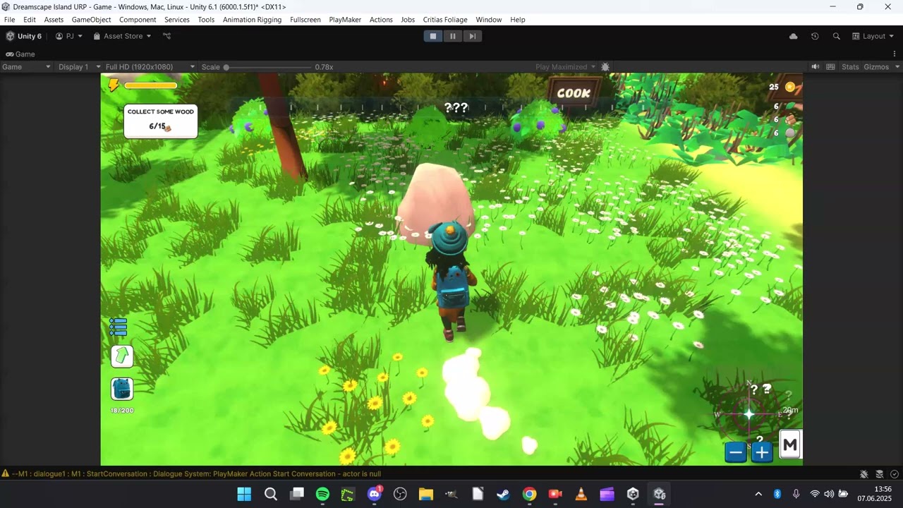Open the PJ account dropdown
This screenshot has width=903, height=508.
(69, 36)
